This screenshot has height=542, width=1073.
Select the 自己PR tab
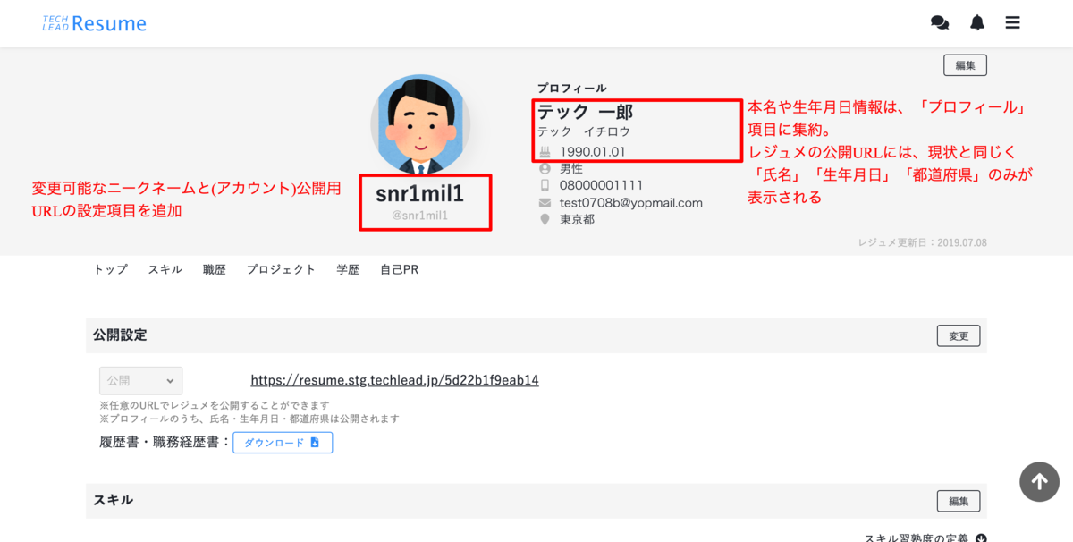point(399,269)
